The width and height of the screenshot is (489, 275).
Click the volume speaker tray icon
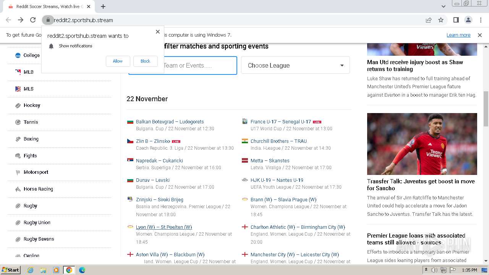[x=434, y=270]
